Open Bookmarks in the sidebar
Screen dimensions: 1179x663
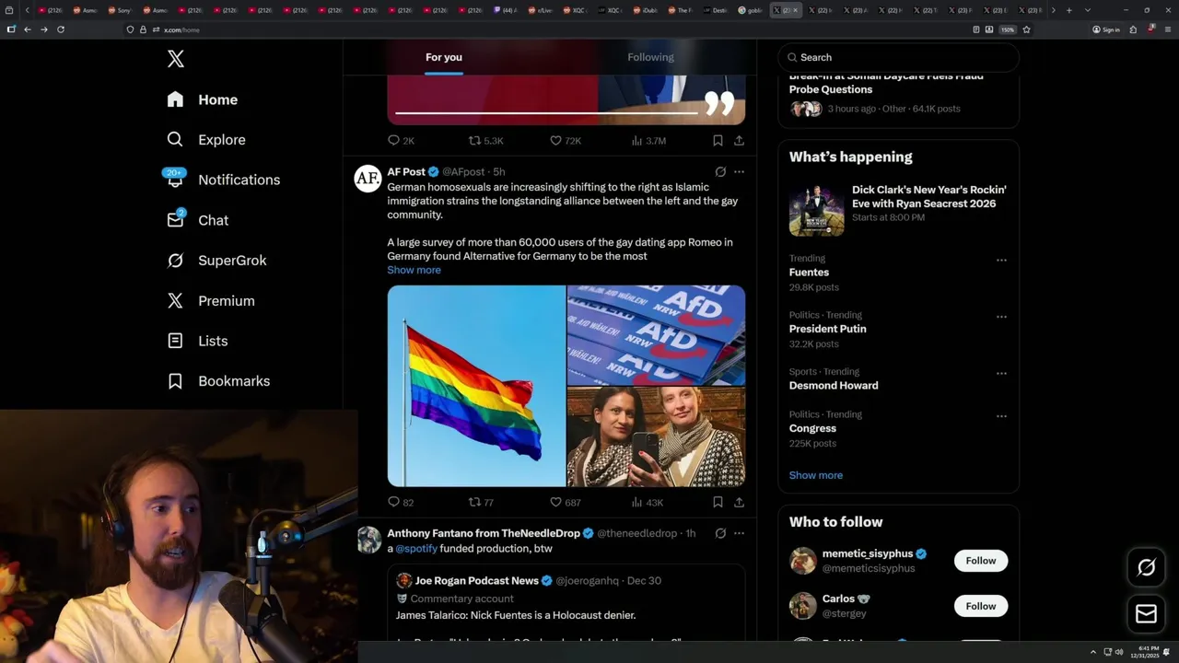218,381
